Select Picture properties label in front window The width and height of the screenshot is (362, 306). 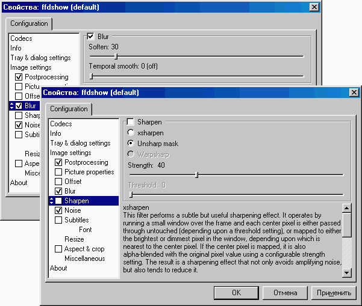click(x=89, y=172)
